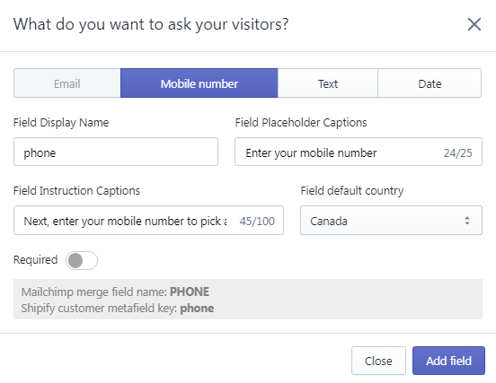This screenshot has height=383, width=496.
Task: Click the Field Display Name label
Action: tap(61, 123)
